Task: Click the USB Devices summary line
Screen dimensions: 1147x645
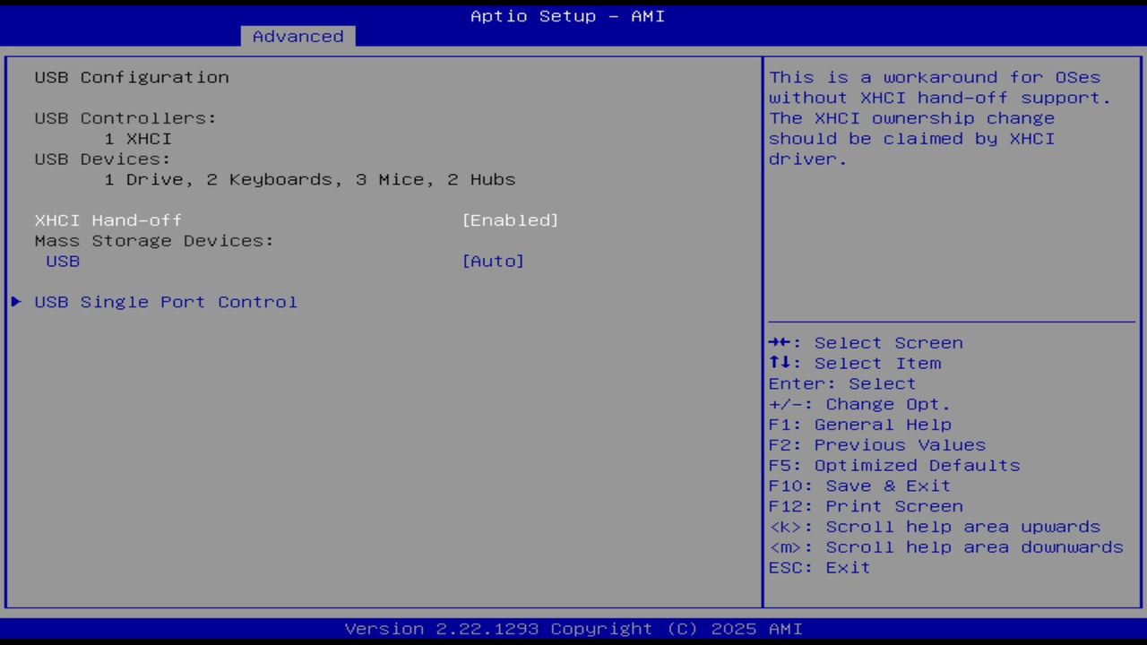Action: tap(101, 159)
